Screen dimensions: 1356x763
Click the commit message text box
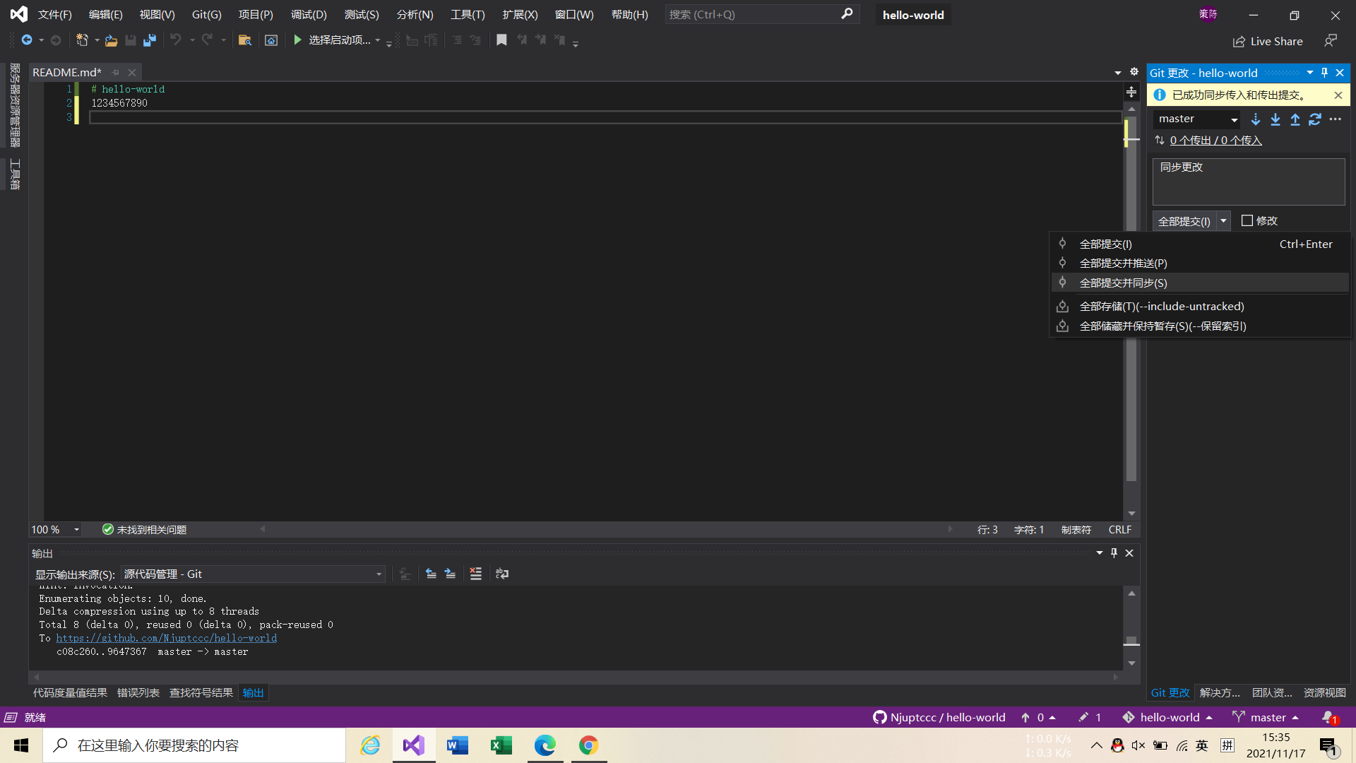coord(1248,182)
